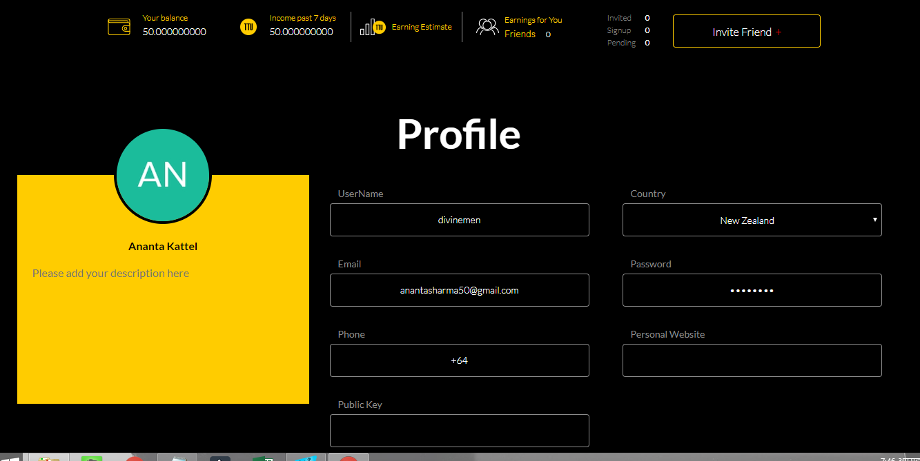Select the Phone field showing +64
920x461 pixels.
point(459,360)
